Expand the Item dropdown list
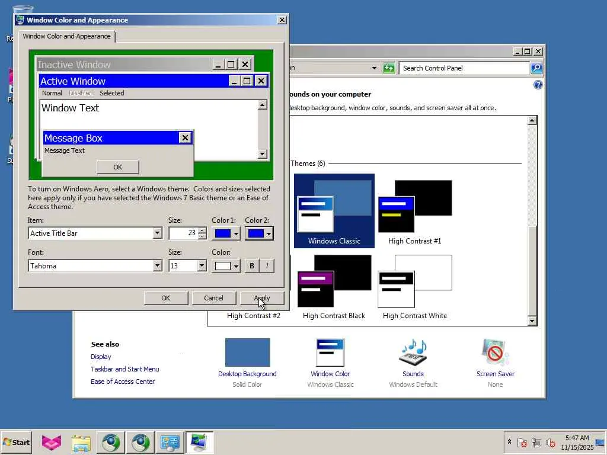Viewport: 607px width, 455px height. coord(157,233)
